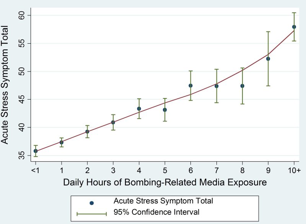
Task: Select the data point at 9 hours
Action: pyautogui.click(x=268, y=59)
